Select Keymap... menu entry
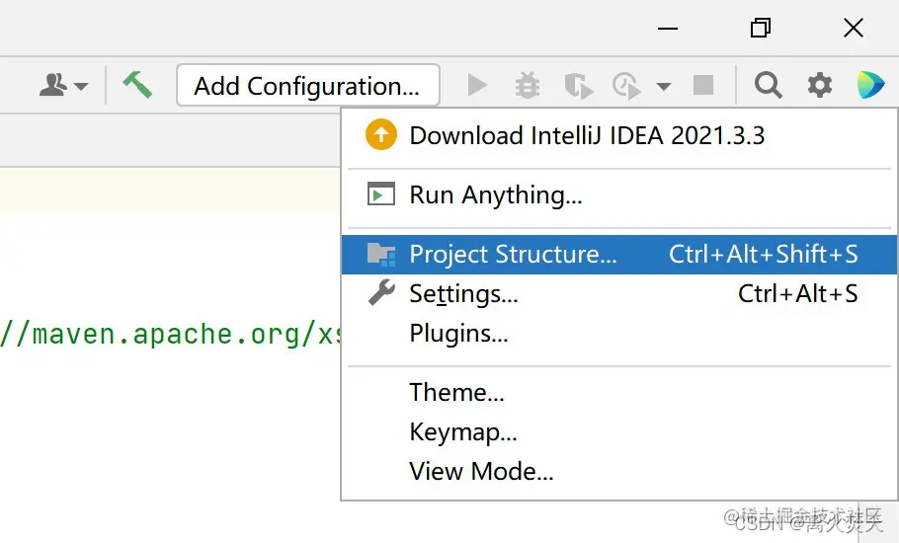This screenshot has height=543, width=899. pos(619,432)
